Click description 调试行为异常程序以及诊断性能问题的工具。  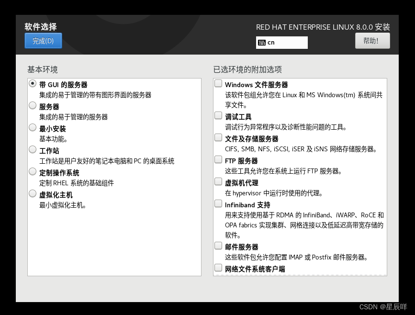point(286,127)
